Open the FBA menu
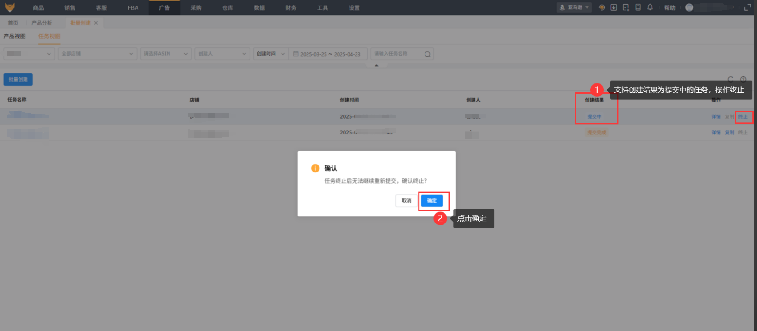 (x=133, y=8)
